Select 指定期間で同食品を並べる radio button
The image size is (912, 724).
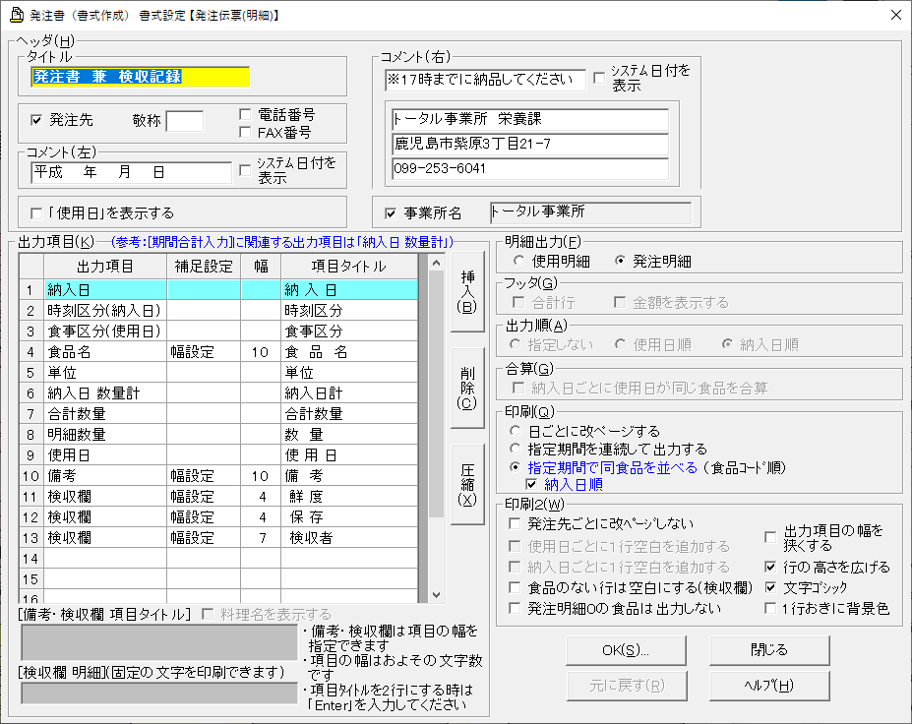pyautogui.click(x=515, y=467)
